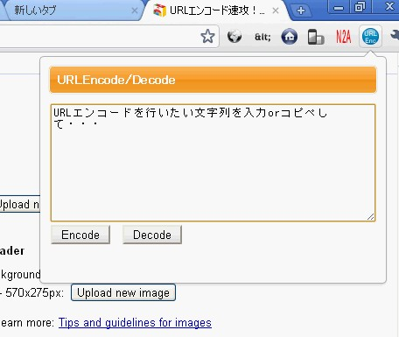Select the URLエンコード速攻 tab
The height and width of the screenshot is (337, 399).
(x=216, y=11)
